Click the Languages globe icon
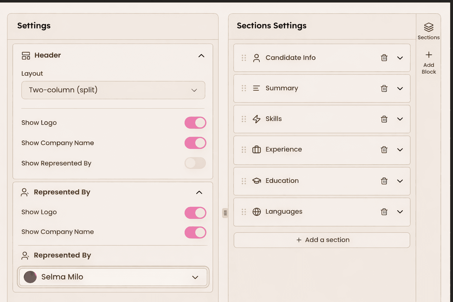Image resolution: width=453 pixels, height=302 pixels. point(257,212)
